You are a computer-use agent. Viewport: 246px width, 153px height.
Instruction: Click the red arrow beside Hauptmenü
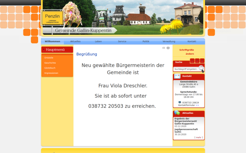click(43, 50)
